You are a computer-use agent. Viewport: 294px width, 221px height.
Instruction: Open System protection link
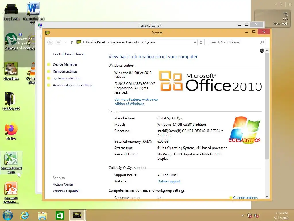[67, 78]
